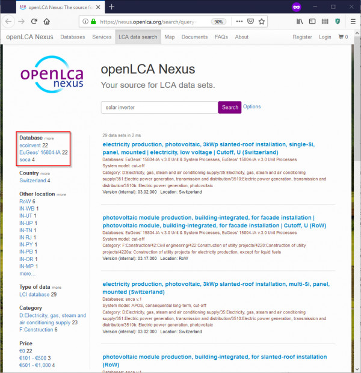The image size is (361, 373).
Task: Open the Databases menu item
Action: click(73, 37)
